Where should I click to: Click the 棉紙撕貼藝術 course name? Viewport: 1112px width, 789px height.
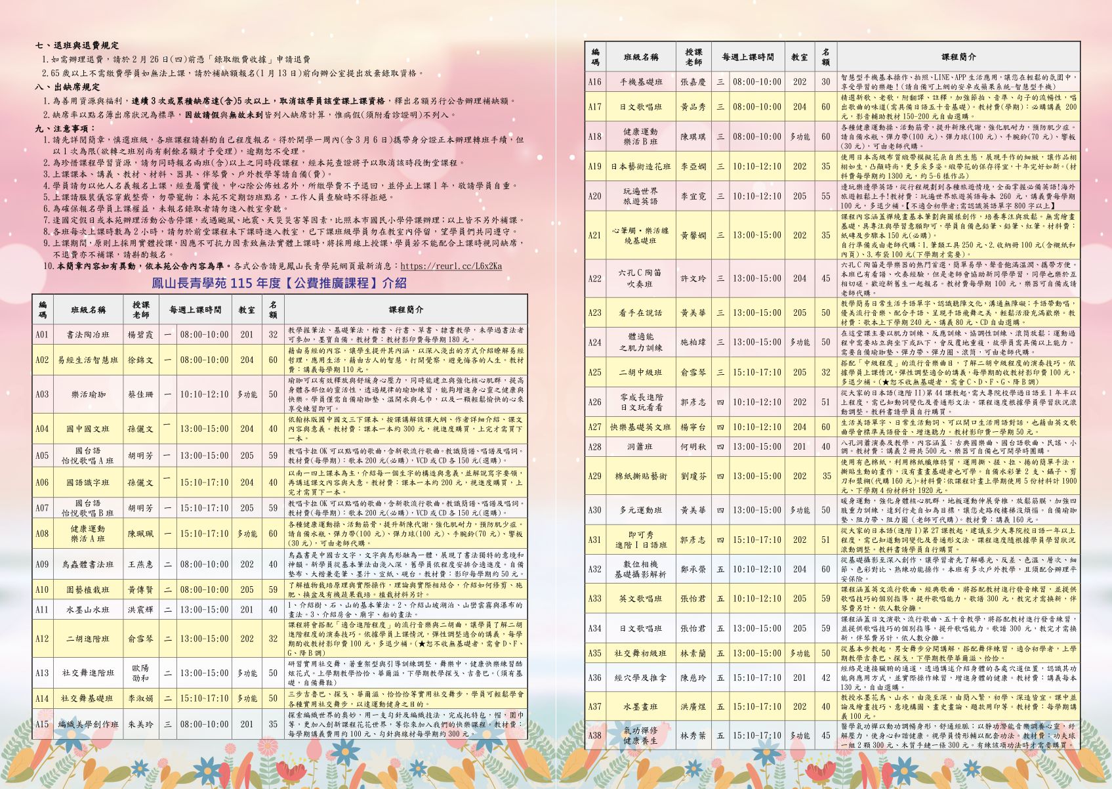point(640,476)
